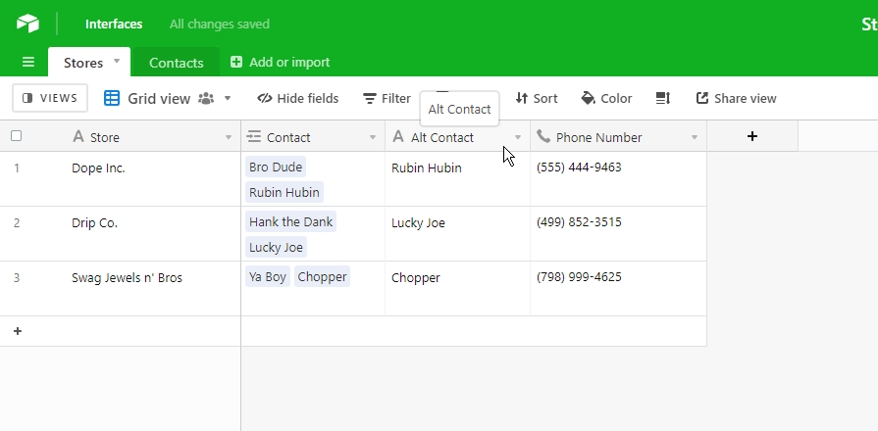
Task: Click the Bro Dude linked record
Action: 276,167
